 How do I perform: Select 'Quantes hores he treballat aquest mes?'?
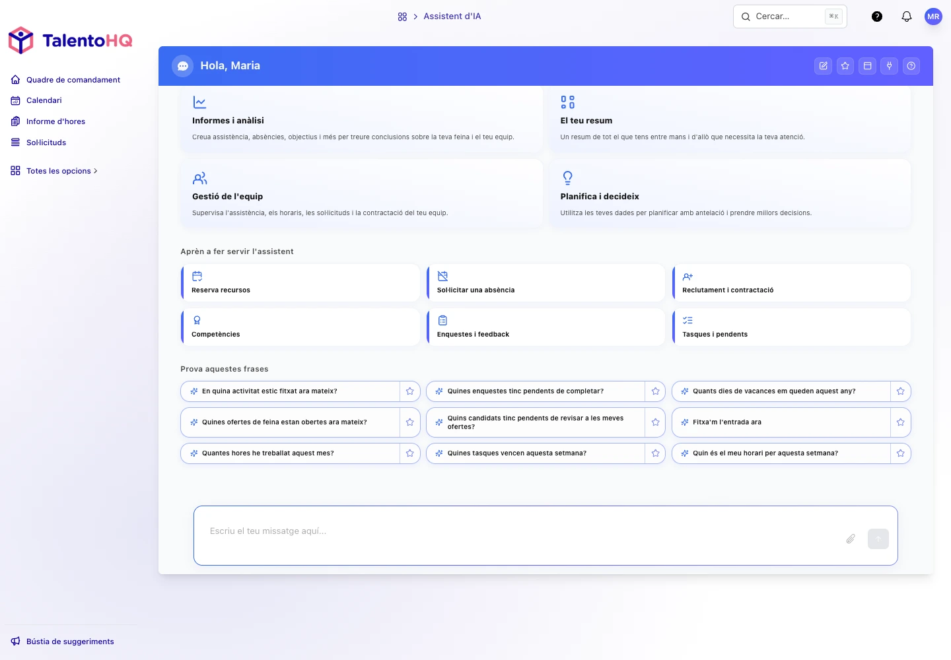291,453
